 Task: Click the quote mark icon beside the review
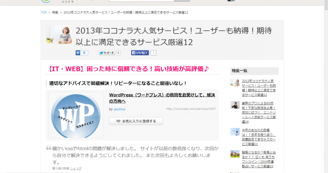coord(49,148)
